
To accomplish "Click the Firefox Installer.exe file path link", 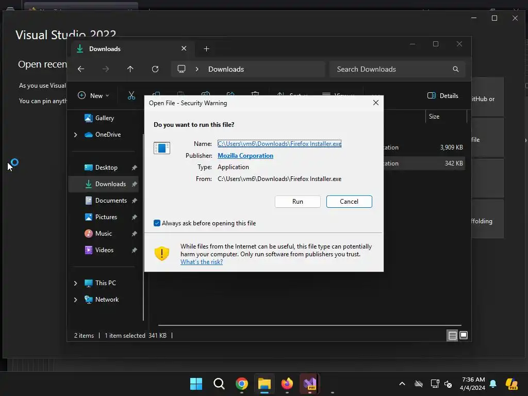I will coord(279,143).
